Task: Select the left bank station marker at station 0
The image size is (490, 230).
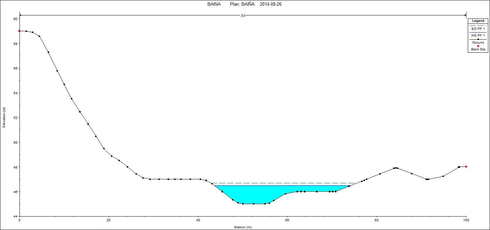Action: 20,31
